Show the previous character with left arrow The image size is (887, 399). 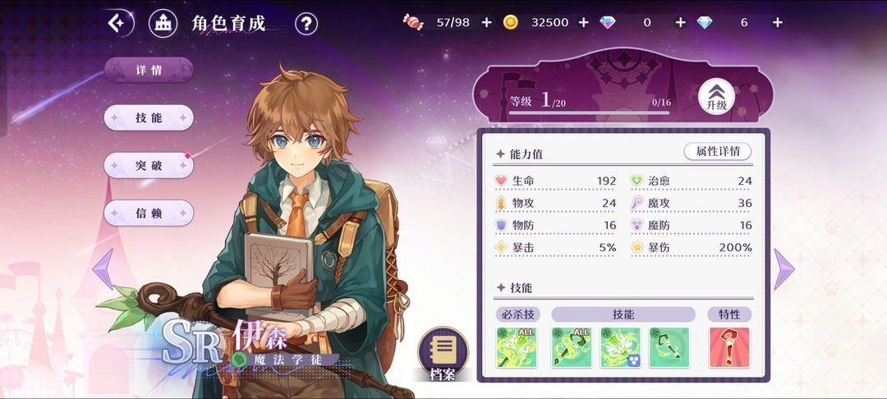[103, 269]
